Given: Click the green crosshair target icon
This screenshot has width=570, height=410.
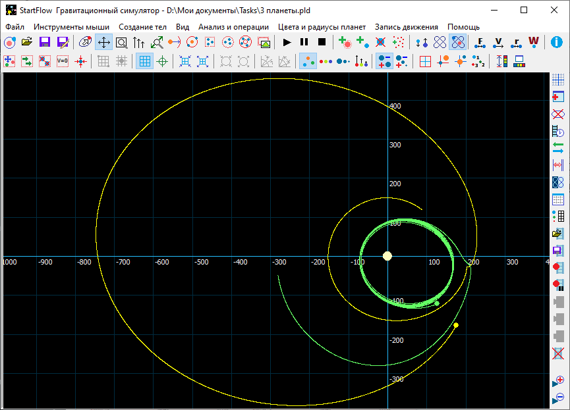Looking at the screenshot, I should [x=162, y=61].
